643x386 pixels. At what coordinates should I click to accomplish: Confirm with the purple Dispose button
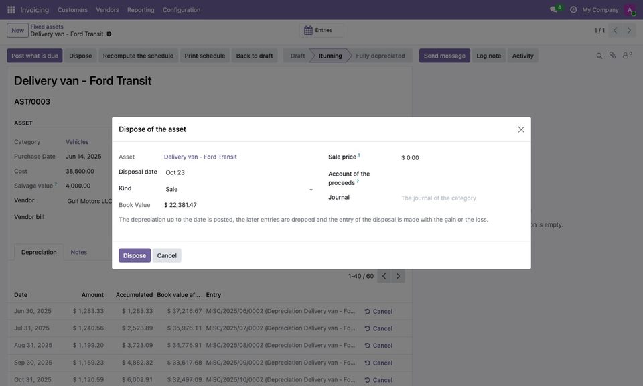pos(135,255)
